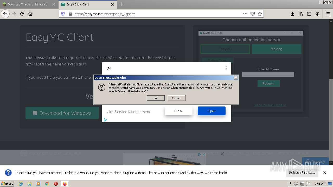Click the Privacy settings button
The height and width of the screenshot is (187, 333).
(315, 162)
